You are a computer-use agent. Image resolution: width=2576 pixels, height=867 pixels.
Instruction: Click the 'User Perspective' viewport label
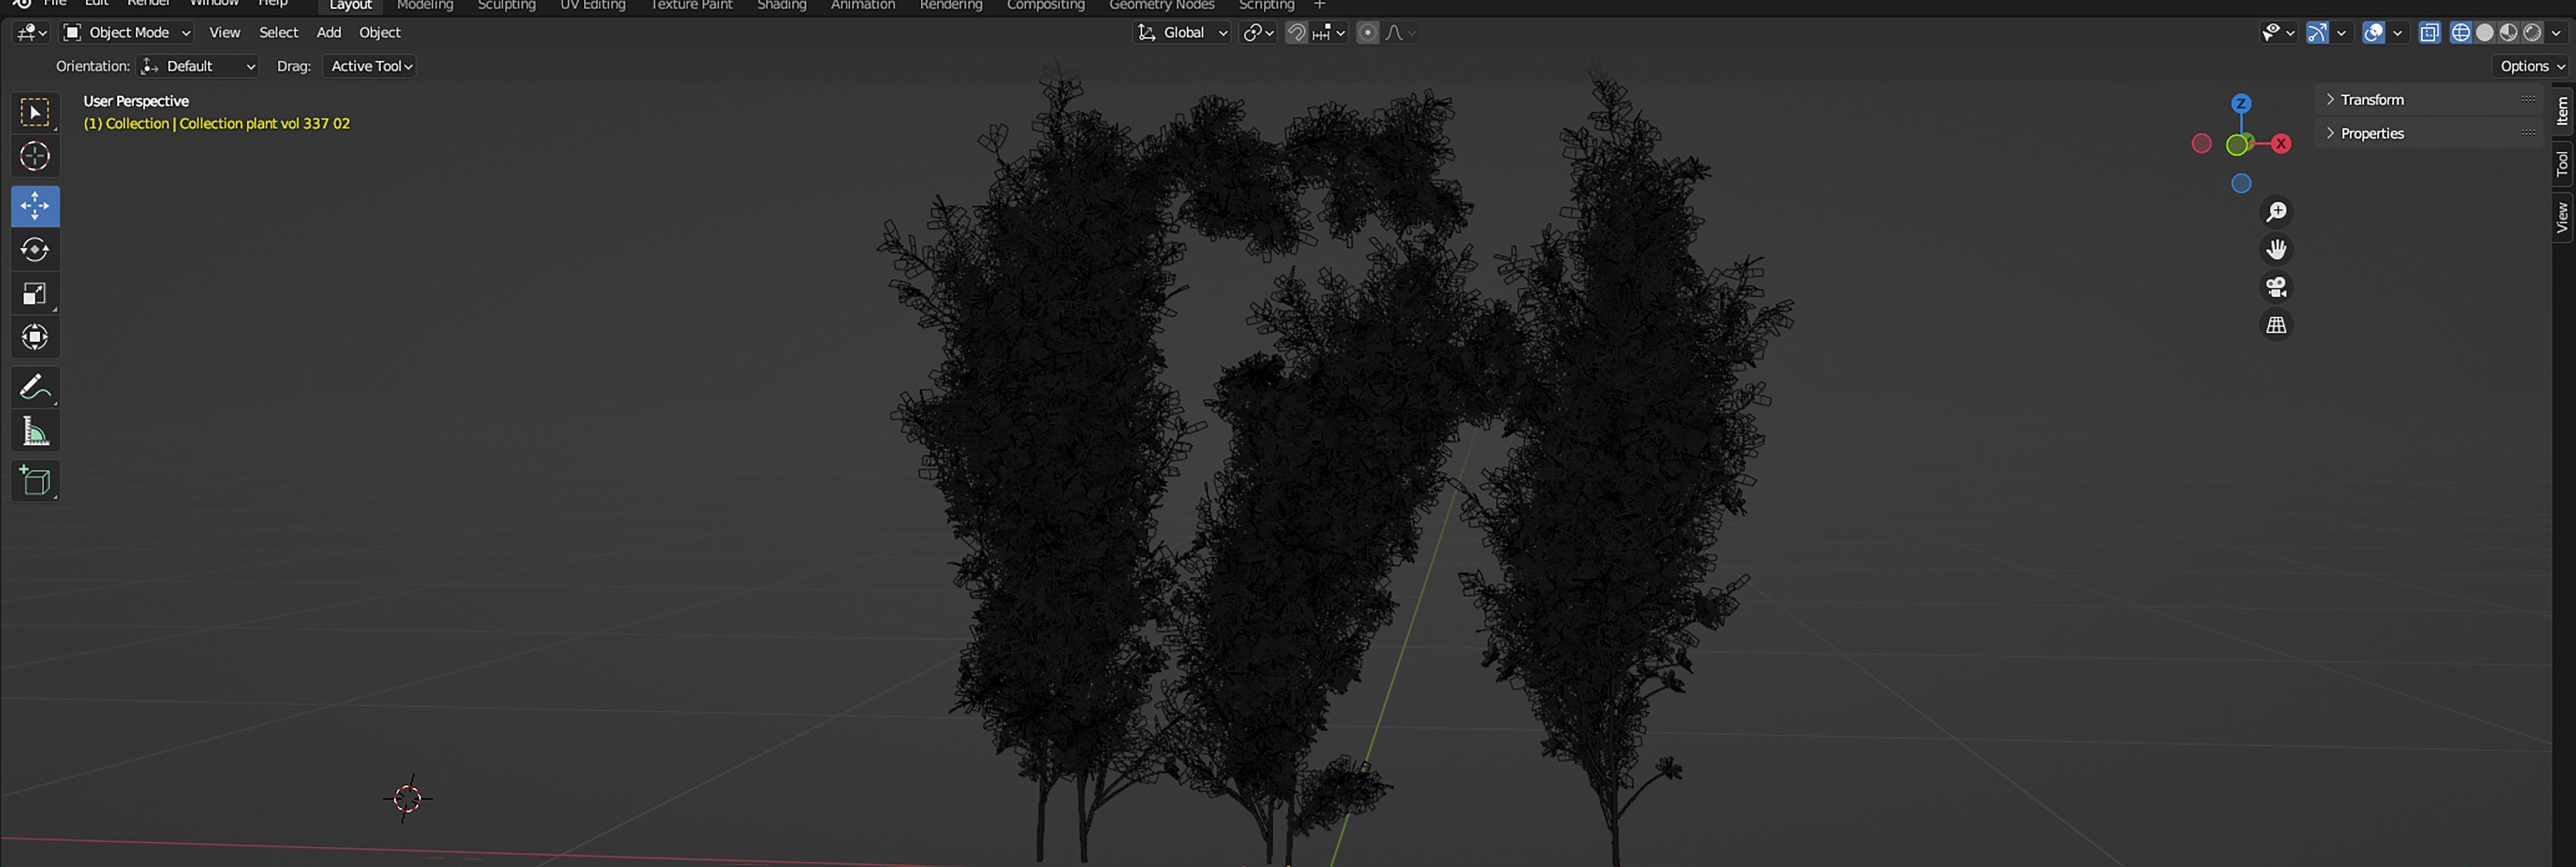(136, 101)
